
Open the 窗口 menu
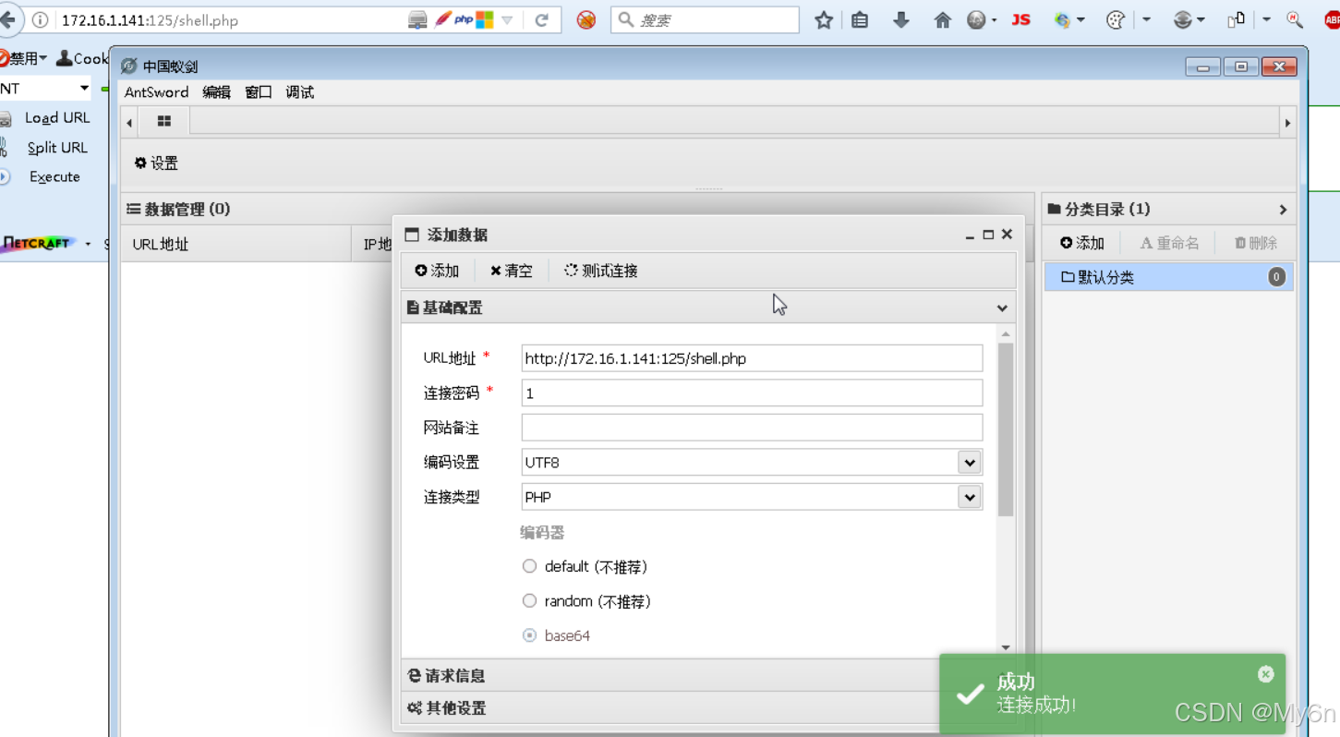coord(259,92)
